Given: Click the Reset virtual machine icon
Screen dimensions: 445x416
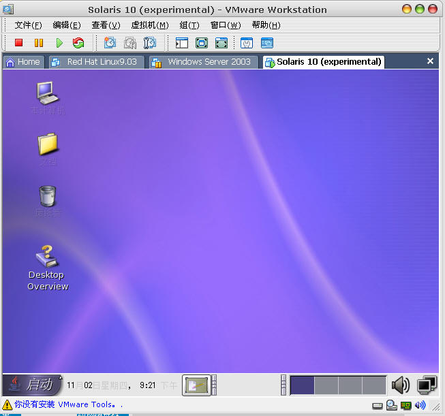Looking at the screenshot, I should pos(78,43).
